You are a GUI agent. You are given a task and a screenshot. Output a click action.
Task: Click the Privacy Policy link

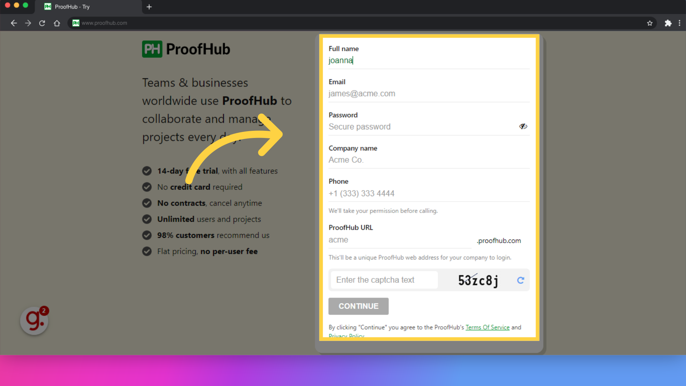347,335
